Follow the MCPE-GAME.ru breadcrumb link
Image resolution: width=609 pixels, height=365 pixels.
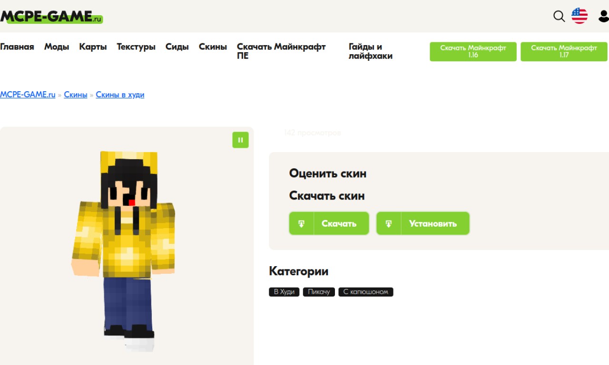tap(28, 95)
